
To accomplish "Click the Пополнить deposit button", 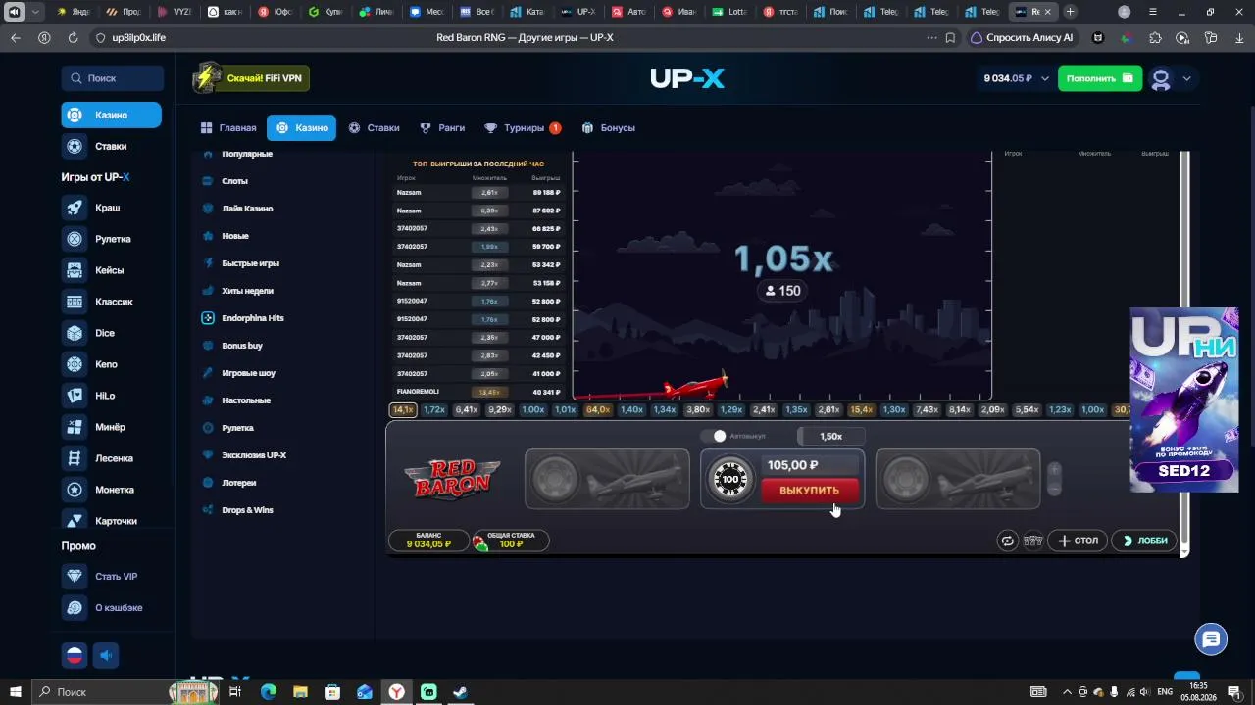I will (1100, 79).
